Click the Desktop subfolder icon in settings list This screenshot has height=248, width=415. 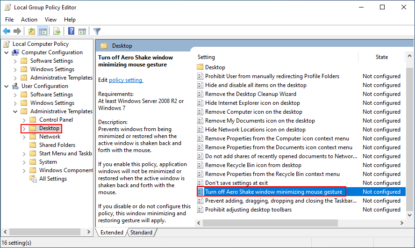pyautogui.click(x=200, y=67)
